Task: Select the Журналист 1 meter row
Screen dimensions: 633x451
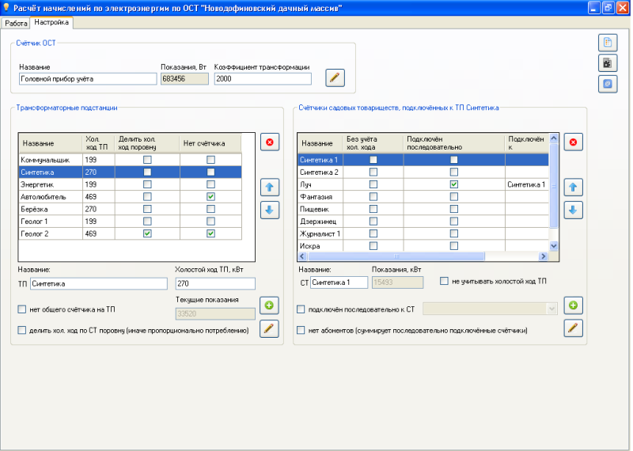Action: tap(423, 233)
